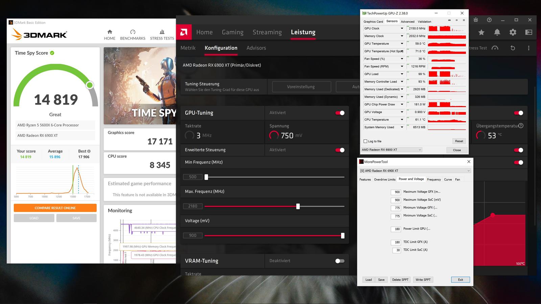Open the Advisors sub-tab
Image resolution: width=541 pixels, height=304 pixels.
[256, 48]
